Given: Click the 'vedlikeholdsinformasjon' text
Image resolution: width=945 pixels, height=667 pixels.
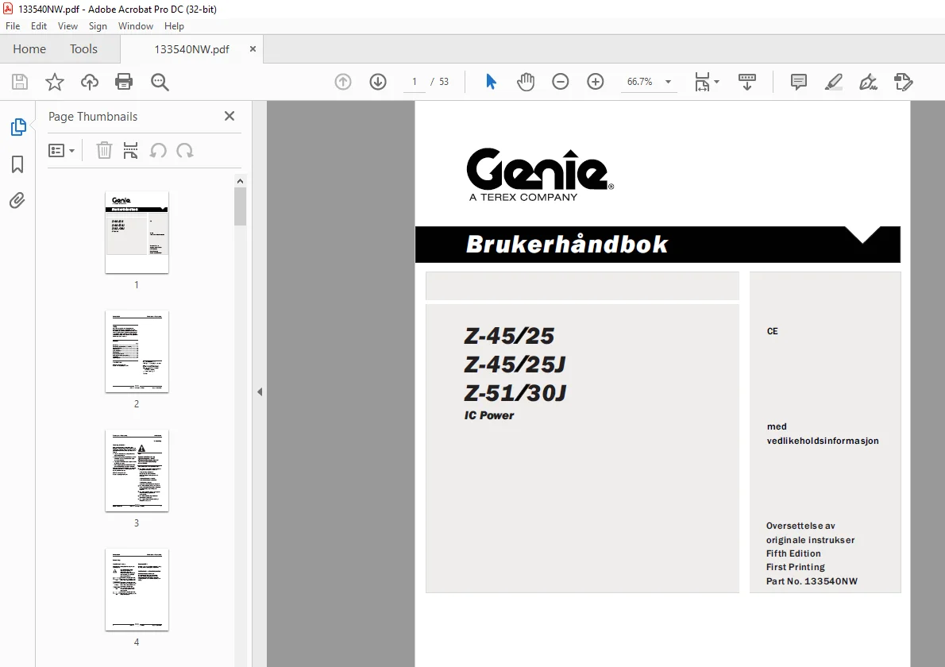Looking at the screenshot, I should 823,441.
